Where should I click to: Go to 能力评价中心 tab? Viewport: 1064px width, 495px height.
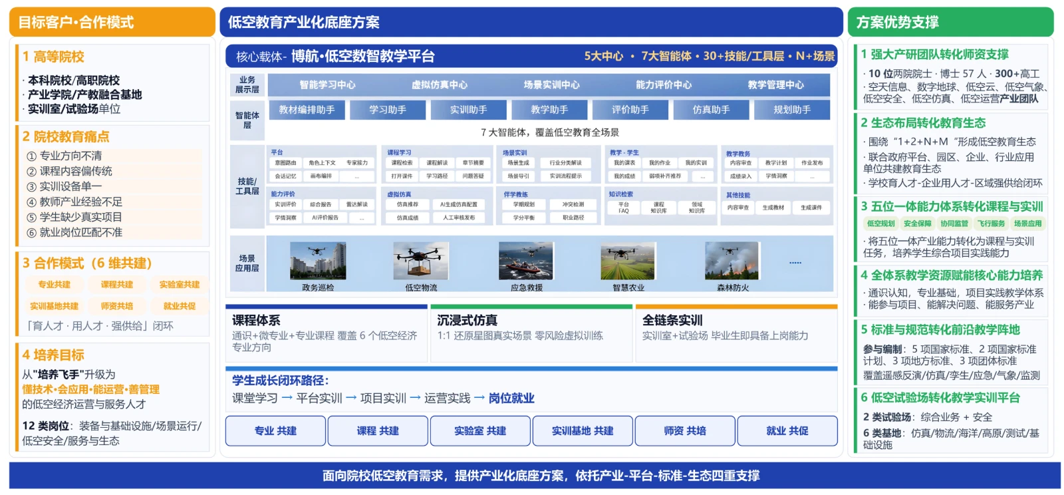(664, 85)
